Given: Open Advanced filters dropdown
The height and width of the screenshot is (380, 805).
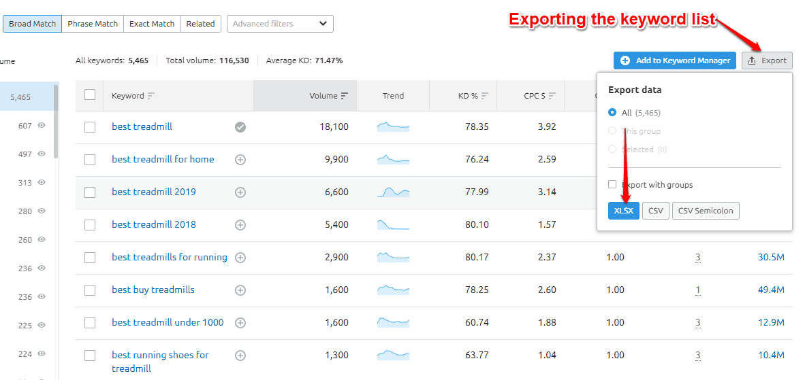Looking at the screenshot, I should pos(280,24).
